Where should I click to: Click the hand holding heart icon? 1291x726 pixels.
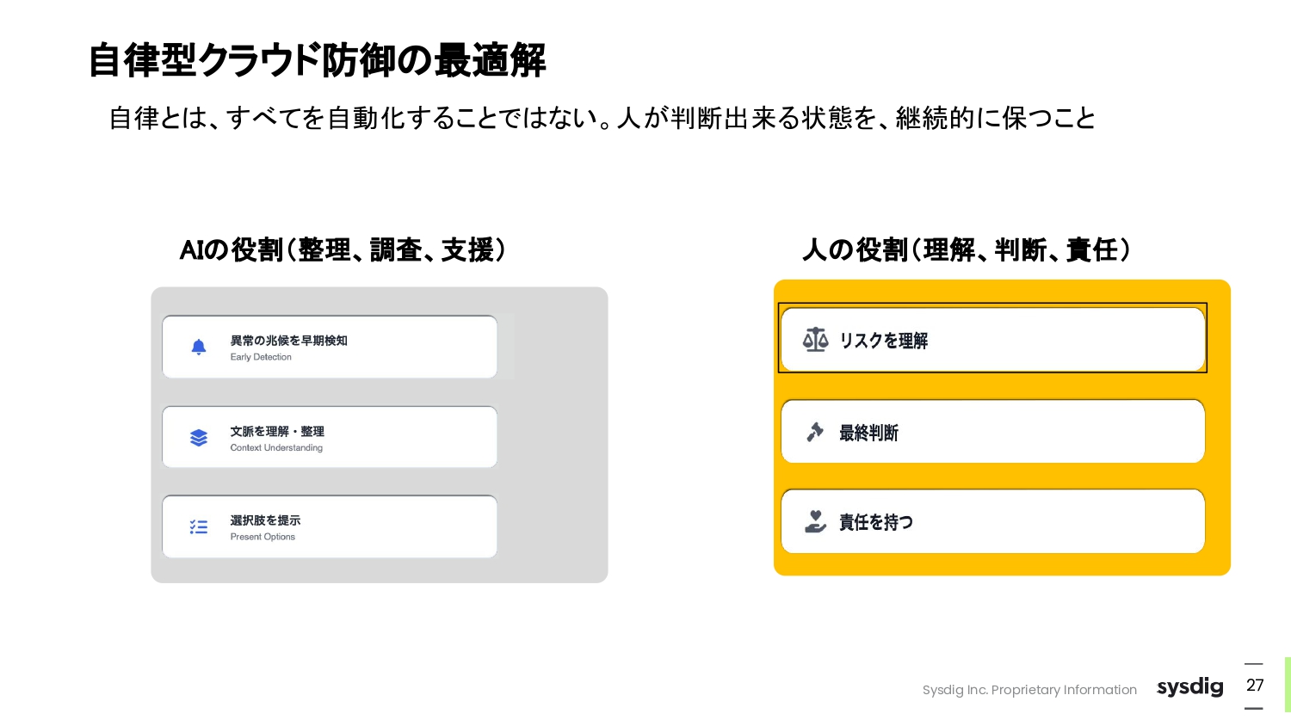pos(815,521)
